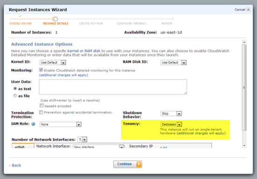The height and width of the screenshot is (179, 257).
Task: Enable base64 encoded checkbox
Action: click(42, 106)
